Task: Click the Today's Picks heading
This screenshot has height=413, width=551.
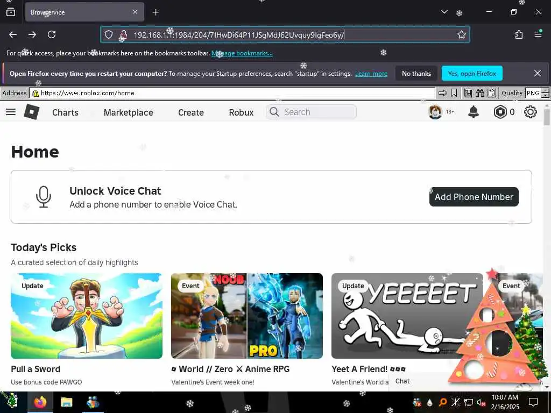Action: (44, 247)
